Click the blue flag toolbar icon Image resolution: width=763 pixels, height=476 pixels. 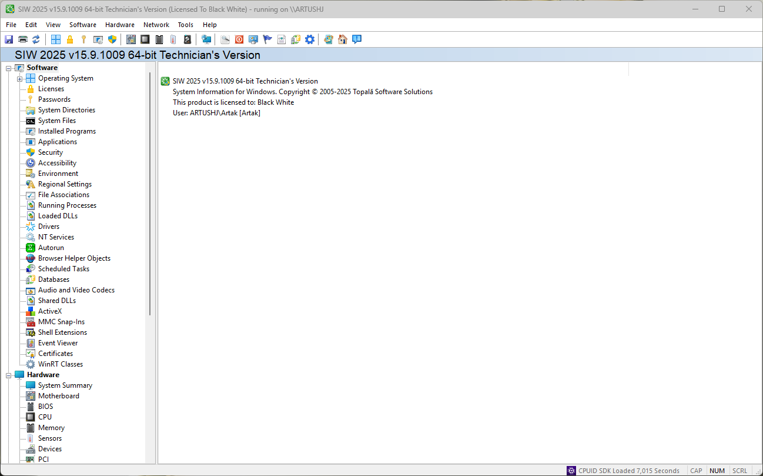pyautogui.click(x=267, y=39)
